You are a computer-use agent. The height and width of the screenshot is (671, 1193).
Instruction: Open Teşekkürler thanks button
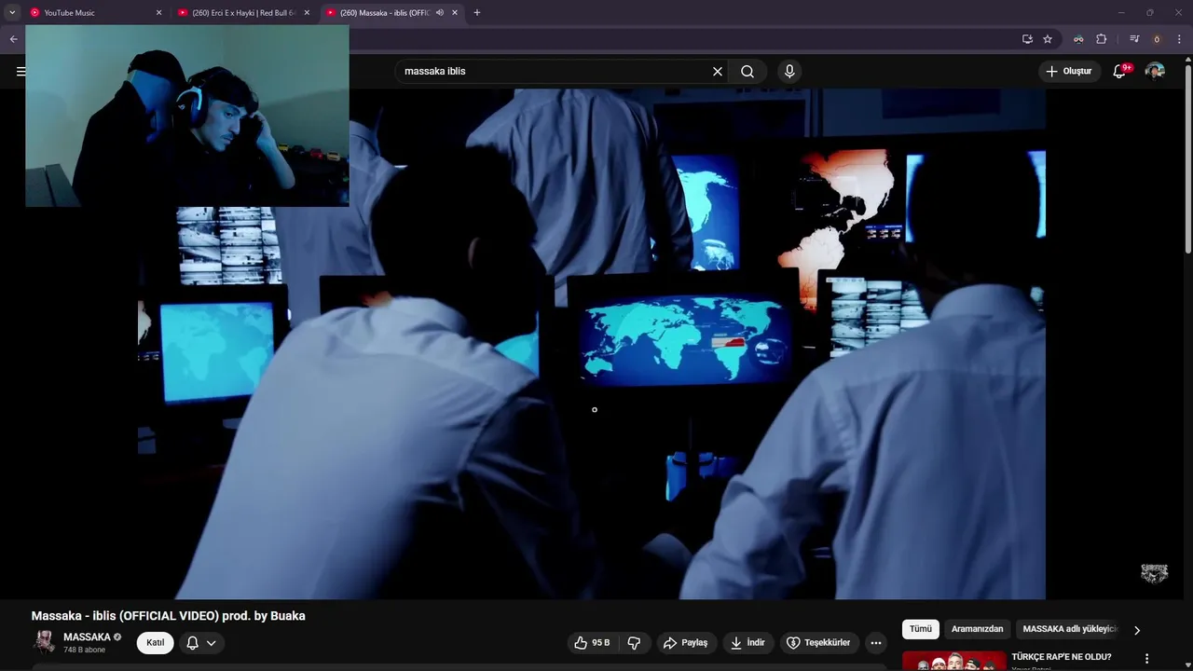point(819,643)
